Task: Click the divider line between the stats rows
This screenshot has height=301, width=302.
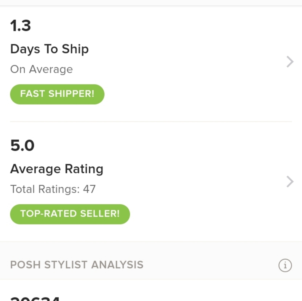Action: click(x=151, y=121)
